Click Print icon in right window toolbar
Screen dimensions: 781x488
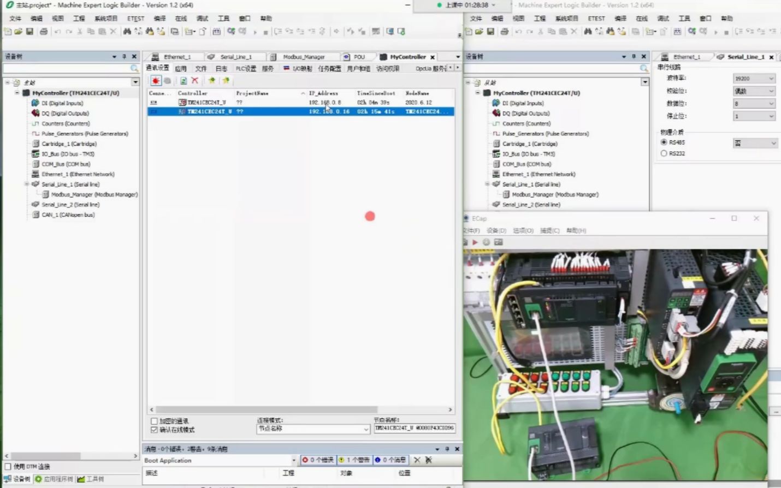(505, 32)
